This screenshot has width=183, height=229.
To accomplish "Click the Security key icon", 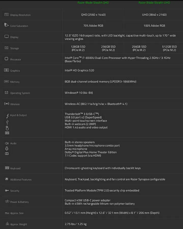I will coord(7,190).
